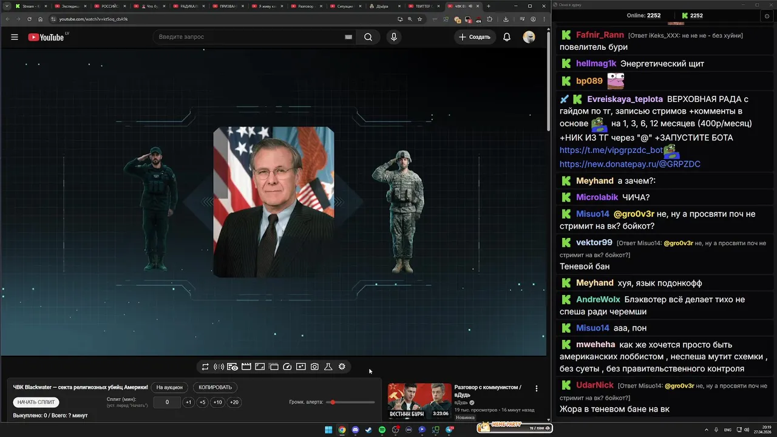Click the UdarNick username in chat
This screenshot has width=777, height=437.
[595, 385]
